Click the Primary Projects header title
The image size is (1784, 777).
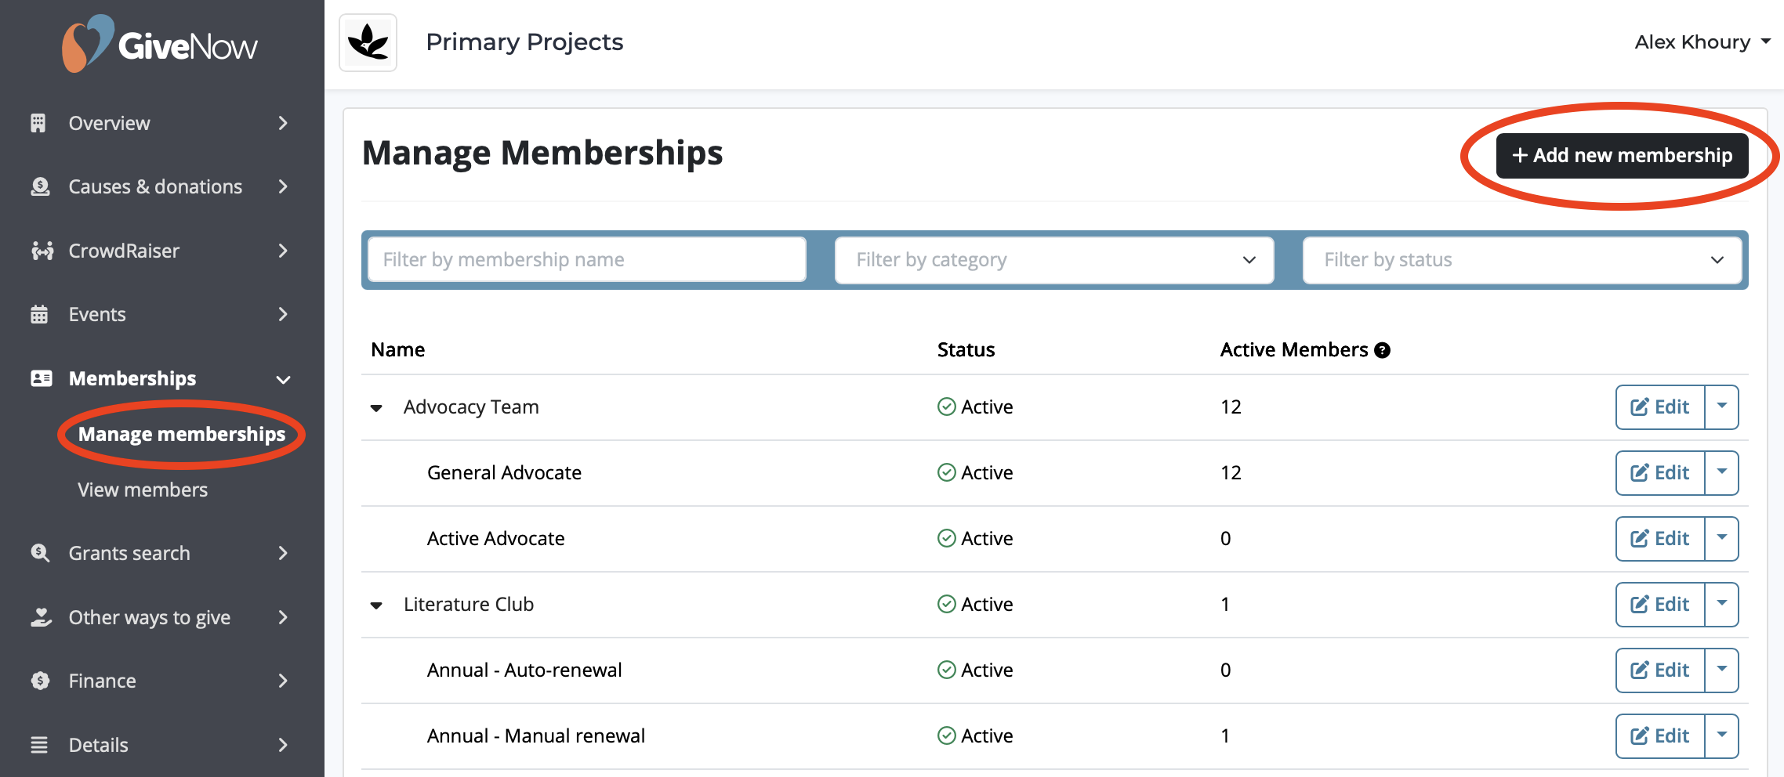[x=524, y=42]
